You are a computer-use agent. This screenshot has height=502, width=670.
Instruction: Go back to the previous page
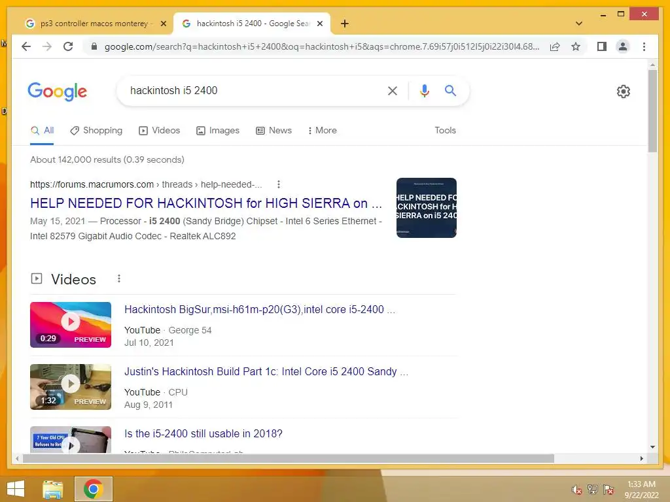coord(26,46)
